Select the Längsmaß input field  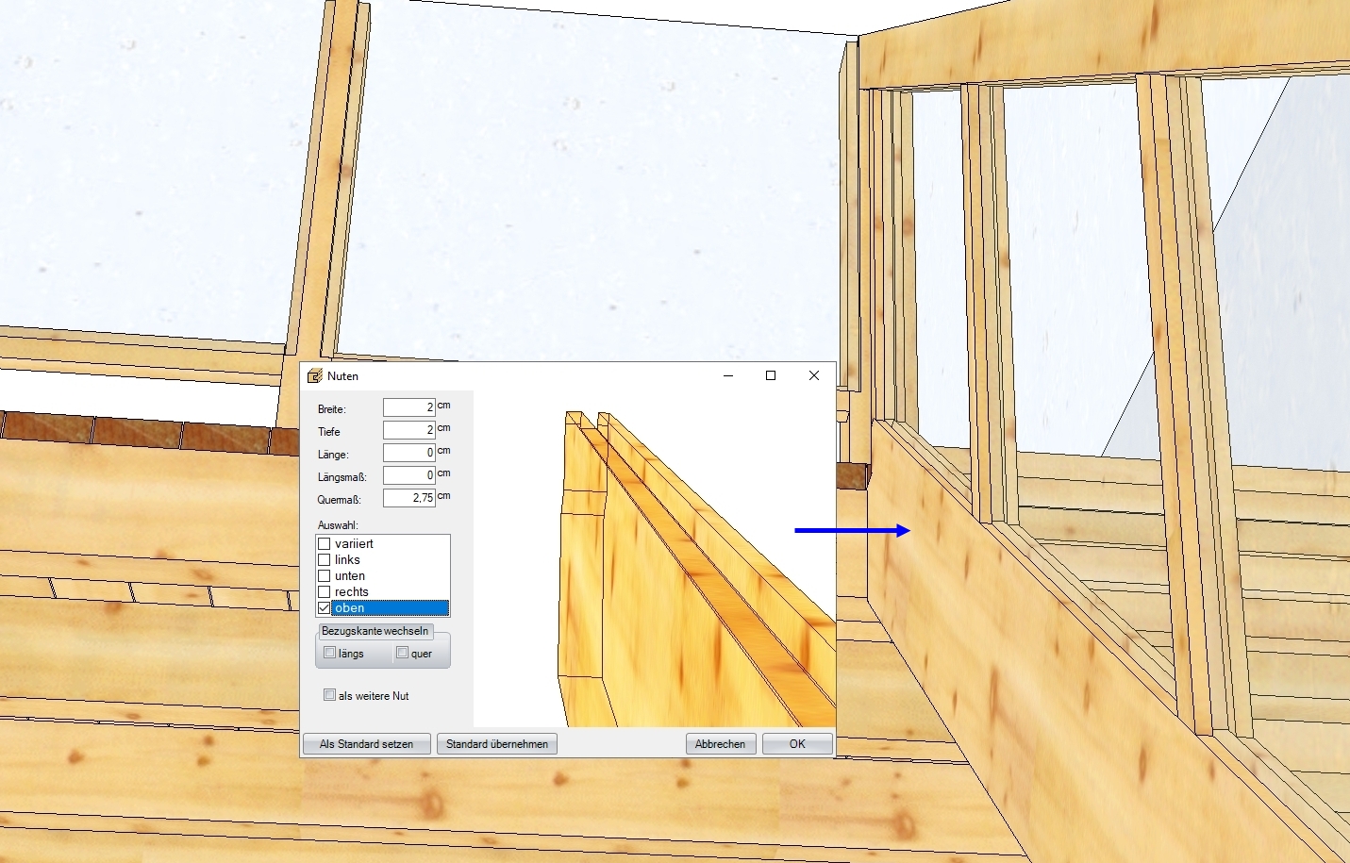click(x=408, y=475)
